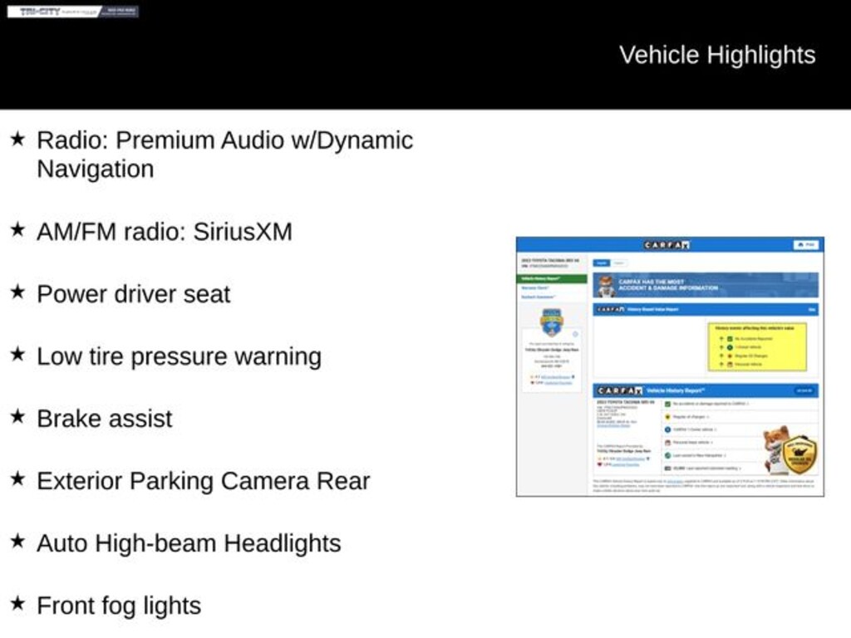Click the Auto High-beam Headlights text
The width and height of the screenshot is (851, 638).
(x=189, y=543)
